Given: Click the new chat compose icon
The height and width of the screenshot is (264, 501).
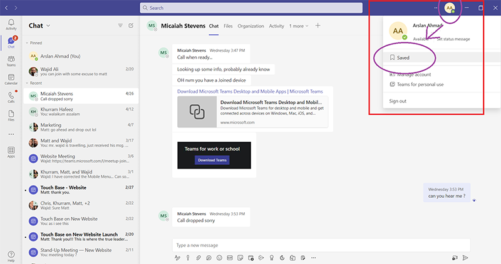Looking at the screenshot, I should click(131, 26).
